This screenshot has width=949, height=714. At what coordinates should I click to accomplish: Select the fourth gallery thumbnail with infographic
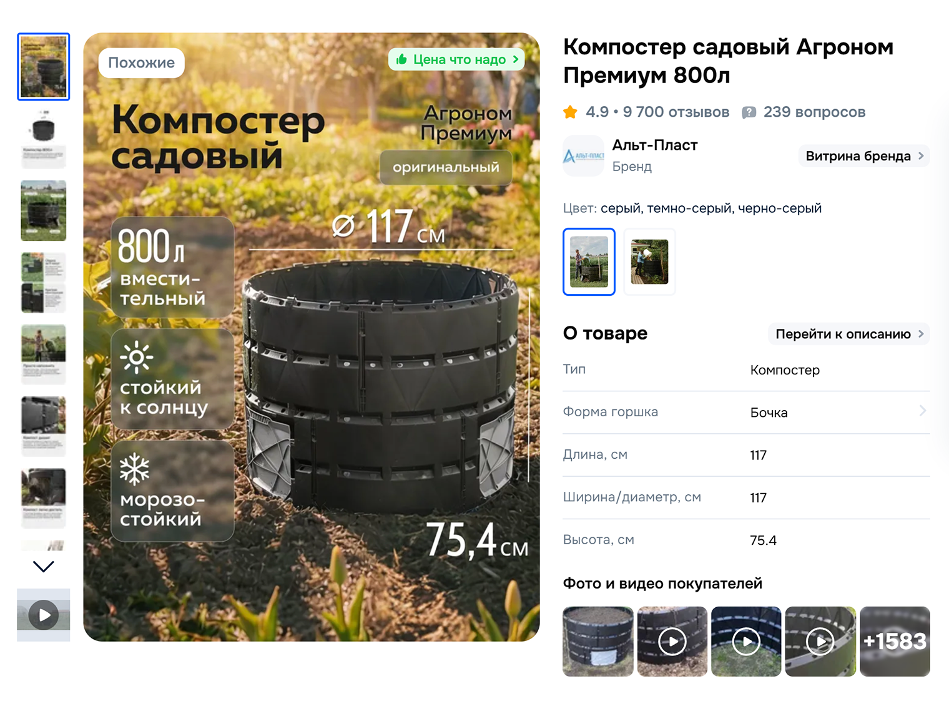point(44,283)
